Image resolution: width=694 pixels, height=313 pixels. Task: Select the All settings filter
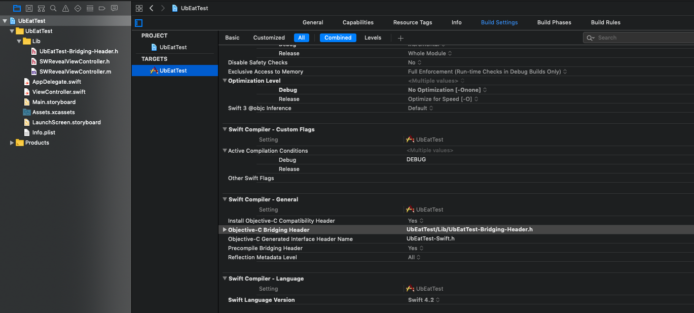click(301, 38)
